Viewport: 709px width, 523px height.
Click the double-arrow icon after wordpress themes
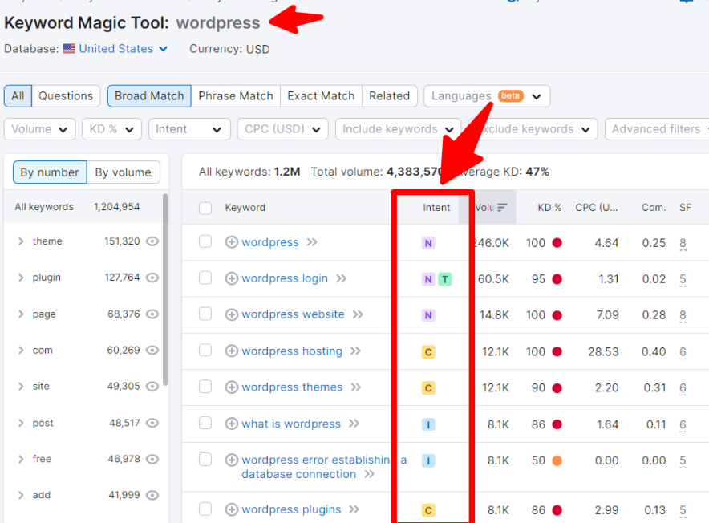click(355, 387)
